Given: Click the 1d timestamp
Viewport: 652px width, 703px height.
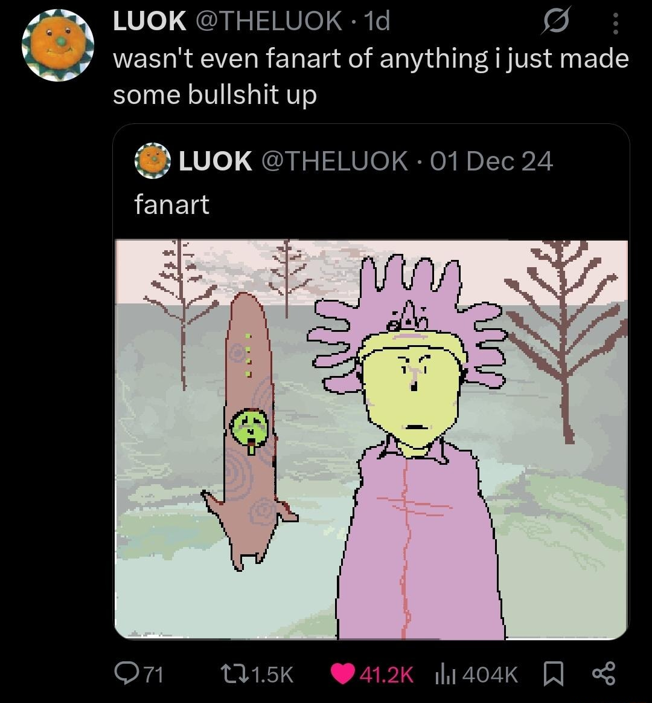Looking at the screenshot, I should (x=379, y=22).
